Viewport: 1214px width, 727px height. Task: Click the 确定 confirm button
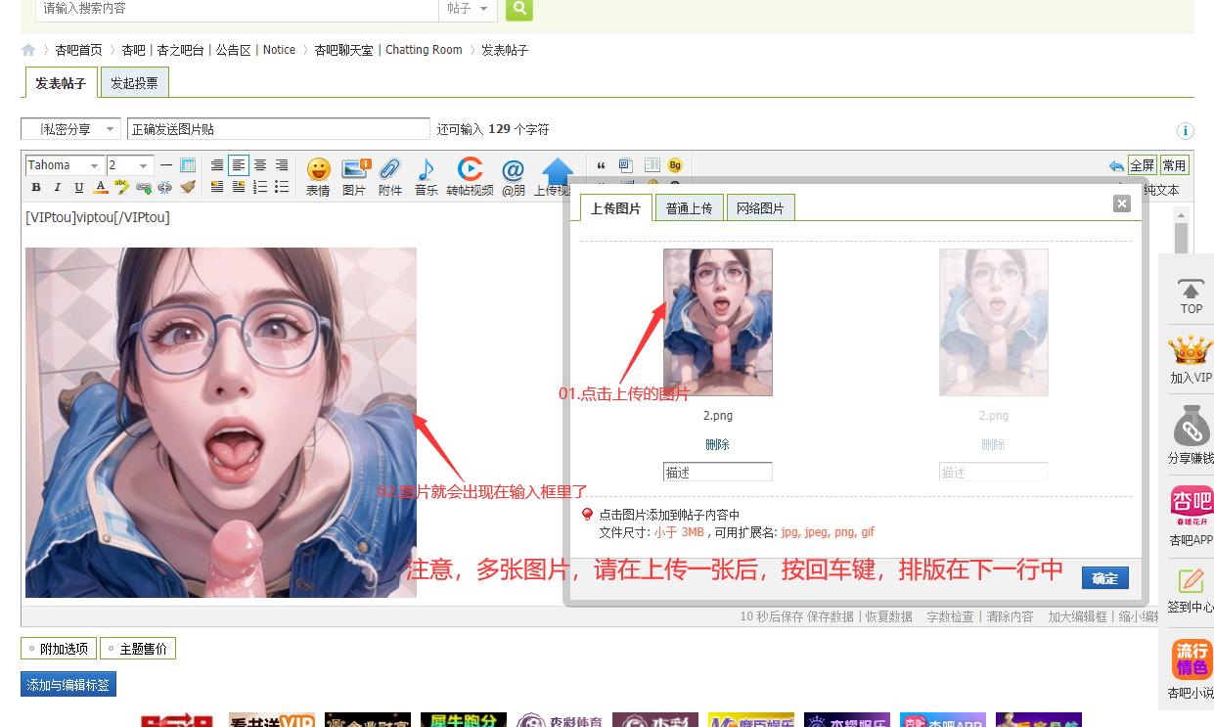tap(1105, 578)
